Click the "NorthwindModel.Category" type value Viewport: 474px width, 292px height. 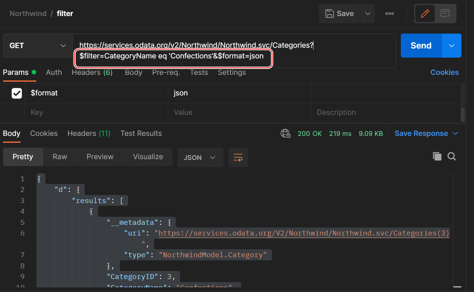tap(213, 255)
